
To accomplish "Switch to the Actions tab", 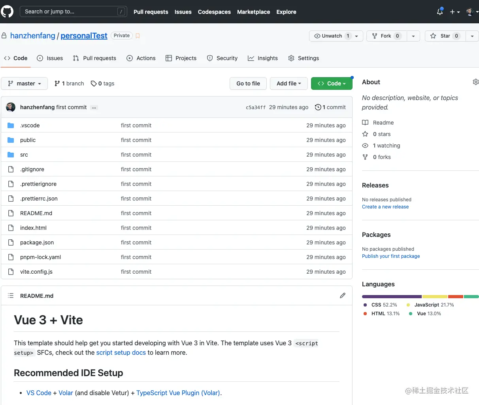I will tap(141, 58).
